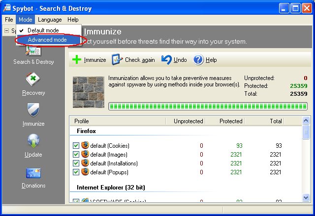Click the Protected column header

(224, 121)
